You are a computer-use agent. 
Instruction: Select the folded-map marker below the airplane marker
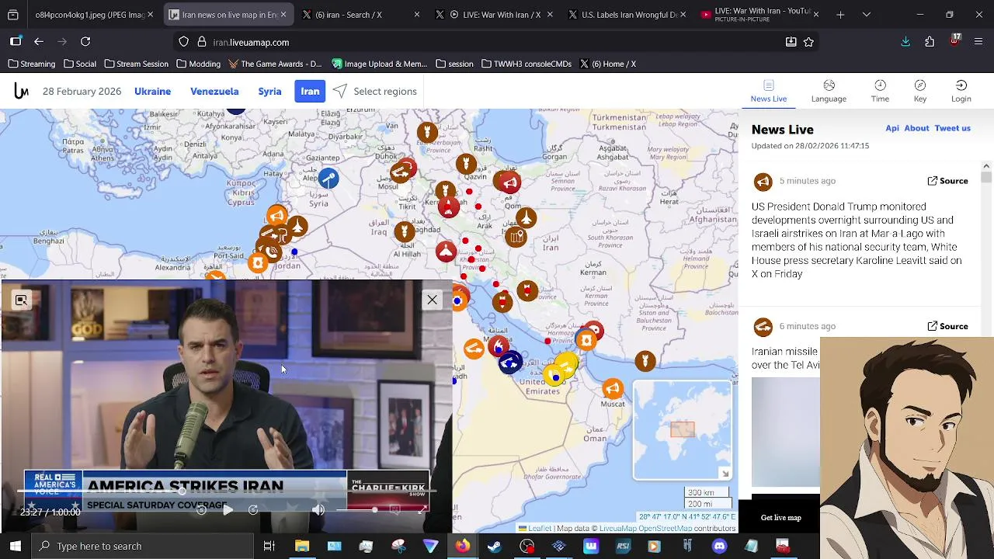coord(516,237)
